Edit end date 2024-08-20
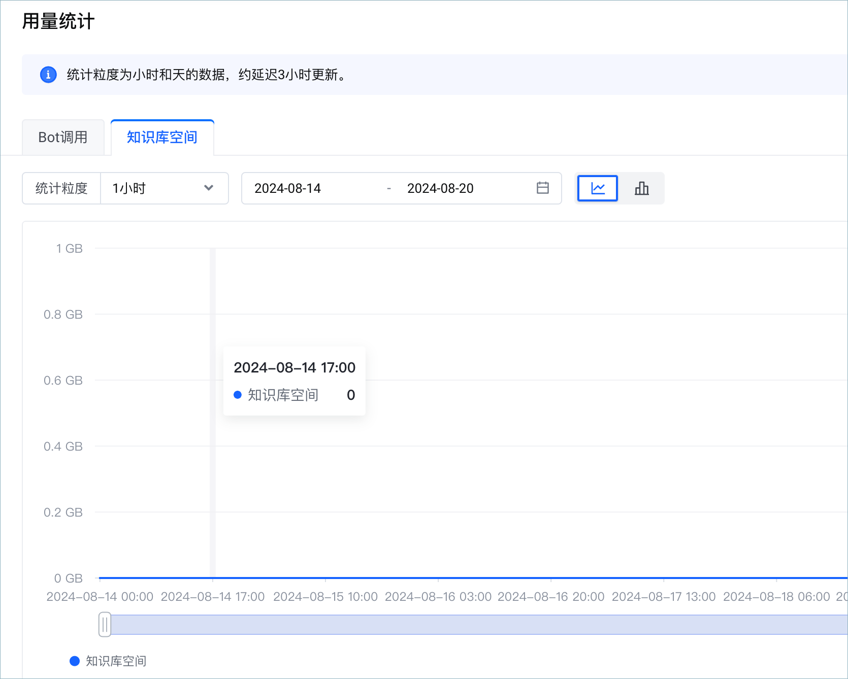The image size is (848, 679). [x=440, y=188]
